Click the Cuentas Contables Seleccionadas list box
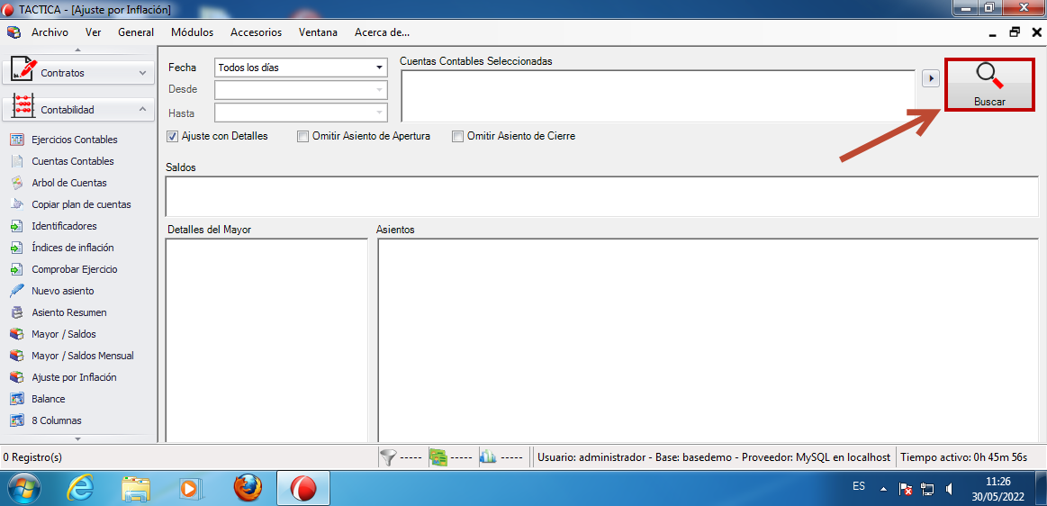Viewport: 1047px width, 506px height. point(658,96)
